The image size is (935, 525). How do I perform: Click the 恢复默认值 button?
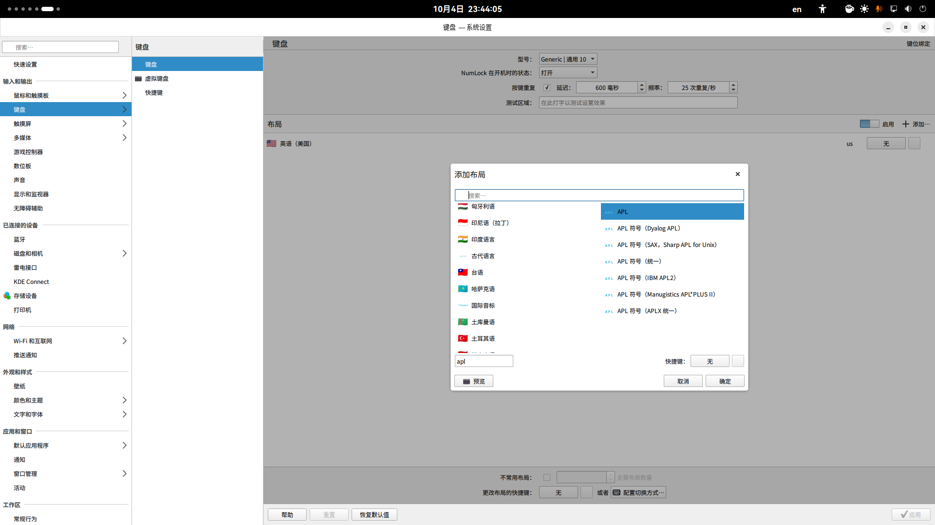pyautogui.click(x=374, y=515)
